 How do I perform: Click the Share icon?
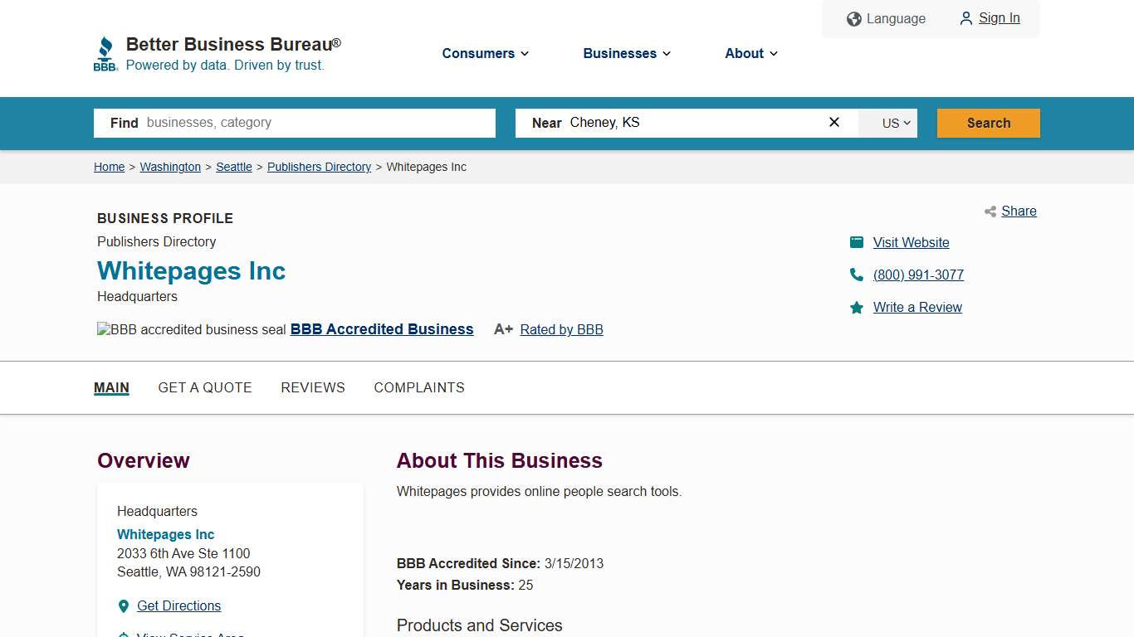[990, 212]
